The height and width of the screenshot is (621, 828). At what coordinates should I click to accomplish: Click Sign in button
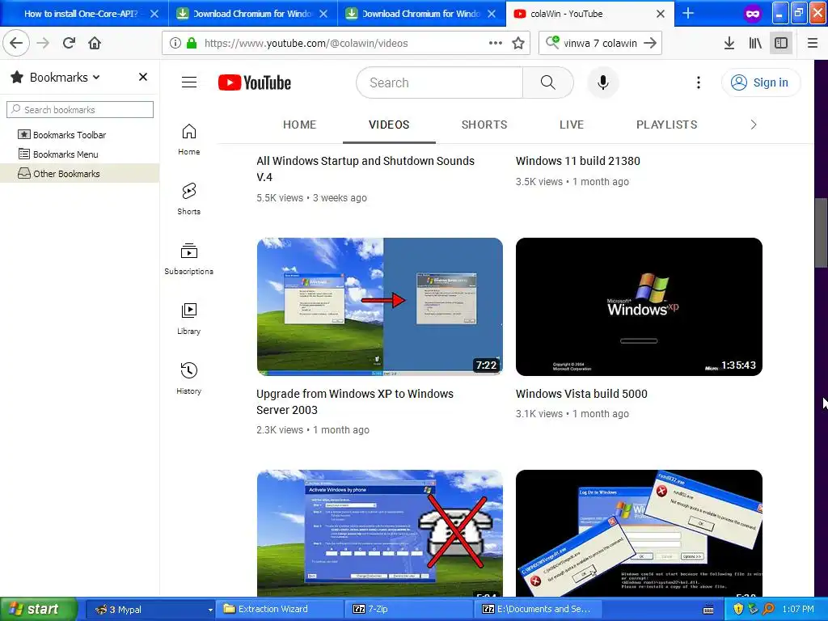761,82
